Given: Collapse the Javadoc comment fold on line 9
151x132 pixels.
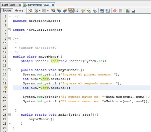Looking at the screenshot, I should (9, 38).
